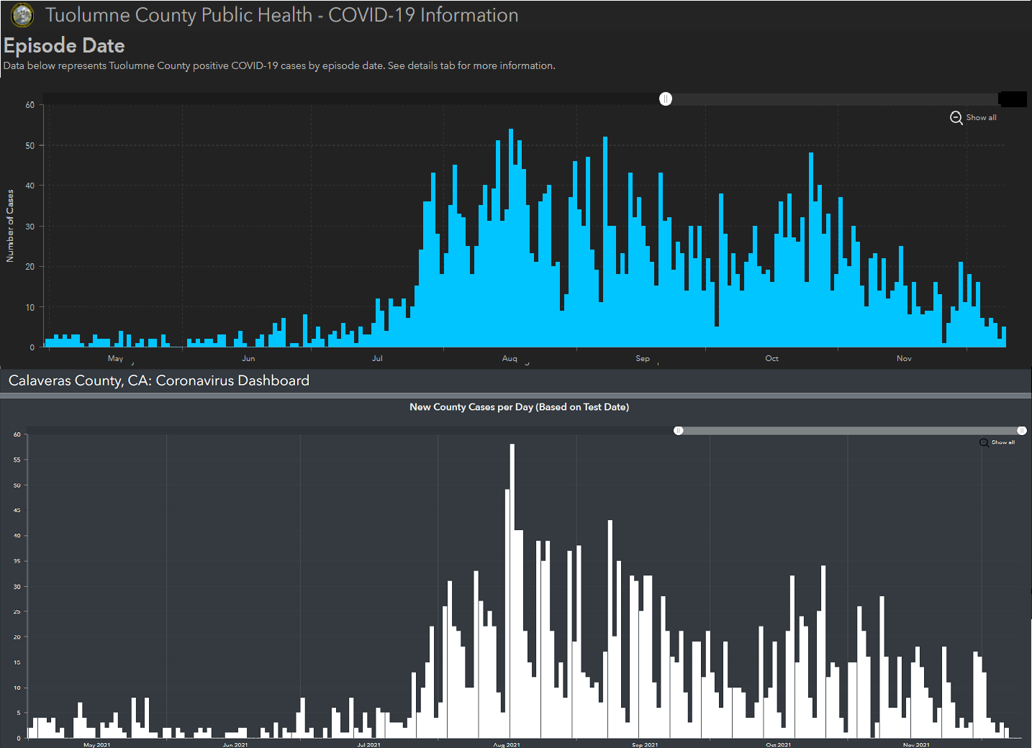Click the 'Sep 2021' label on the Calaveras chart
Screen dimensions: 1032x748
click(645, 744)
